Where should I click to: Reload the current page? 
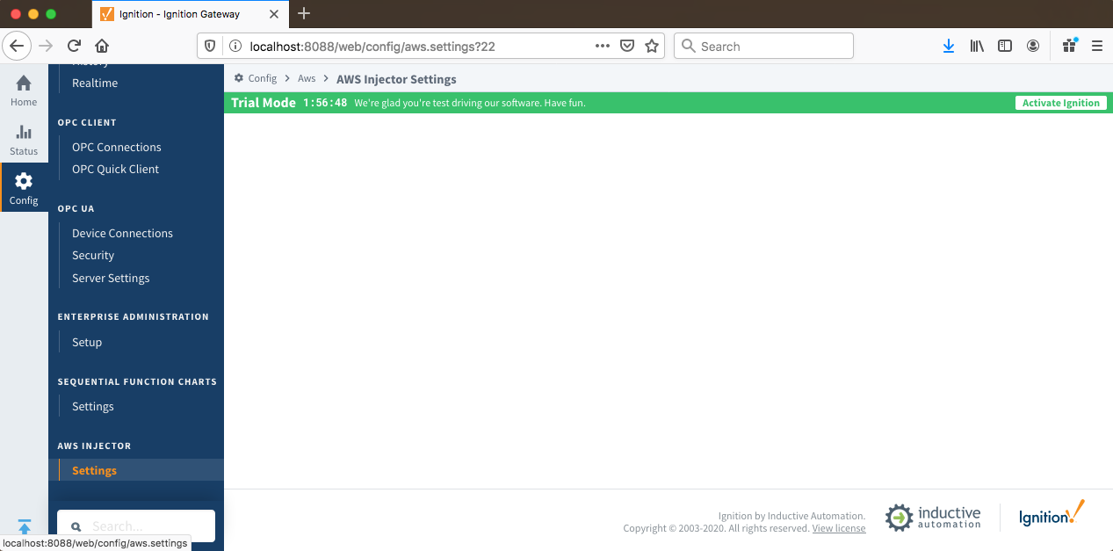74,47
